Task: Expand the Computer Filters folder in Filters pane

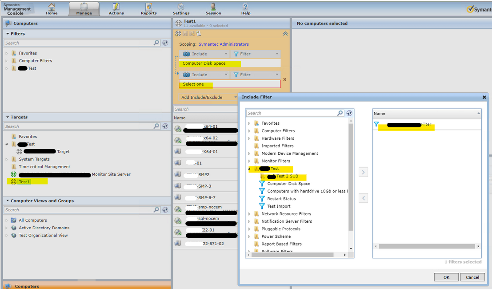Action: [7, 61]
